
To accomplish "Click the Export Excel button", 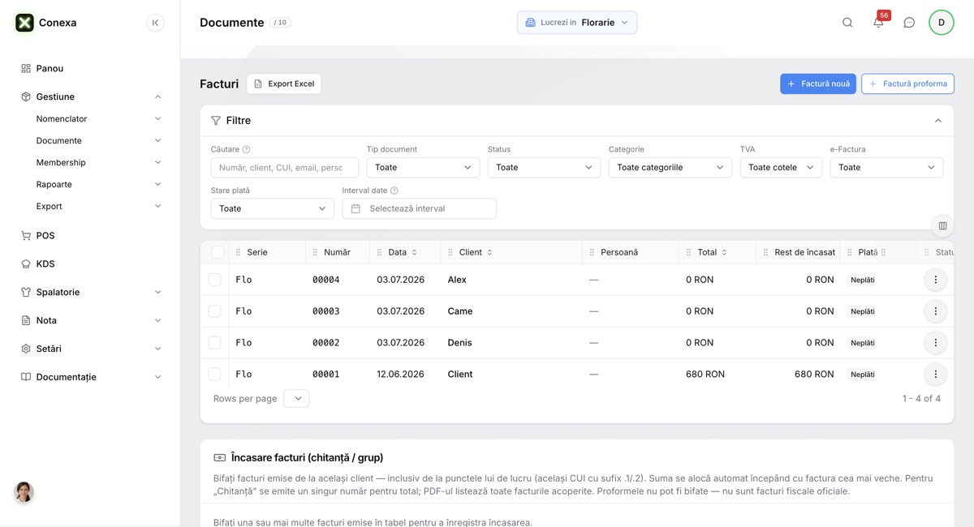I will pyautogui.click(x=284, y=84).
